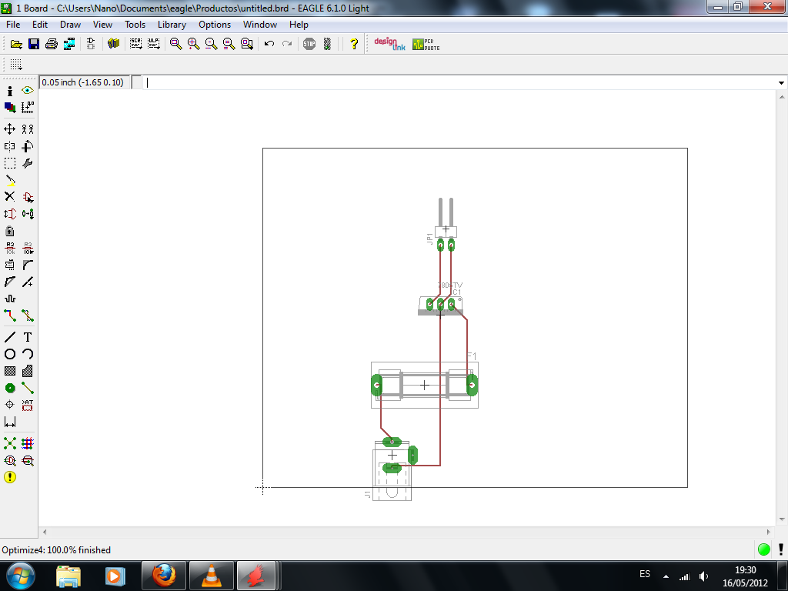The width and height of the screenshot is (788, 591).
Task: Select the Polygon tool
Action: [x=28, y=372]
